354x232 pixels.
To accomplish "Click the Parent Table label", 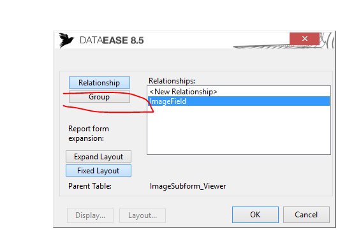I will (x=90, y=186).
